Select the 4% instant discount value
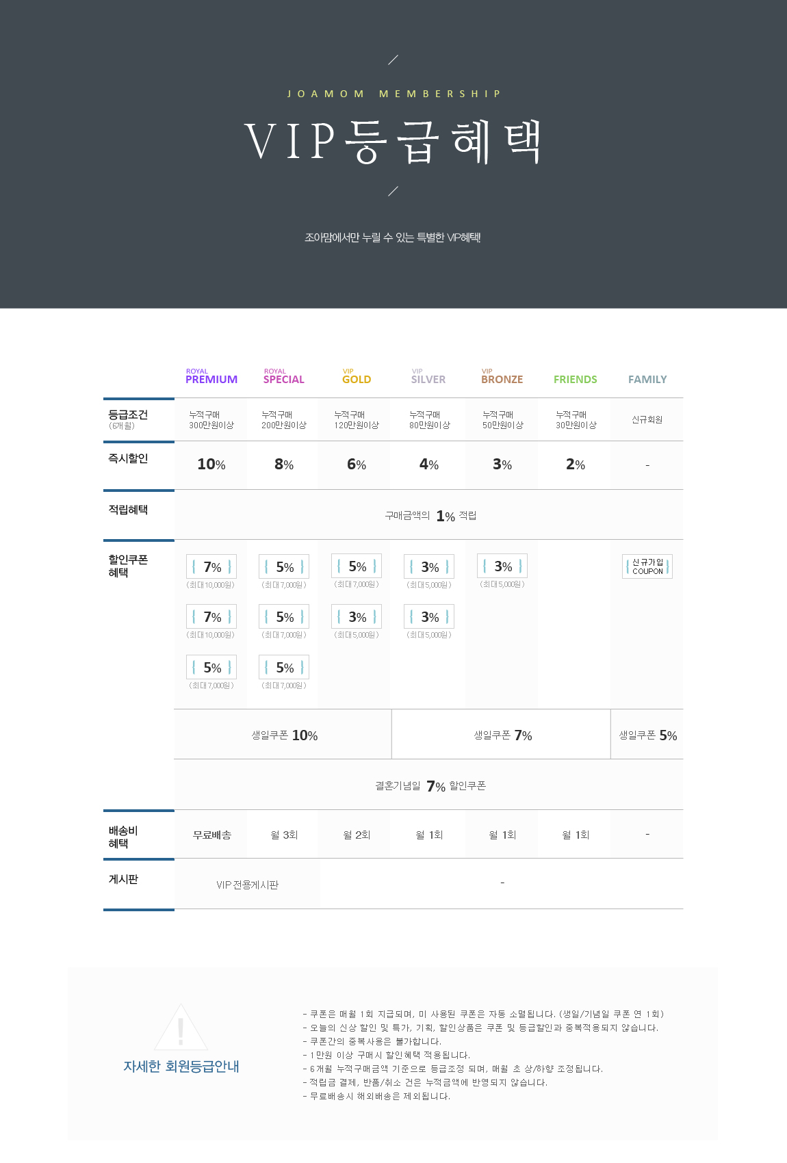Image resolution: width=787 pixels, height=1163 pixels. (429, 465)
